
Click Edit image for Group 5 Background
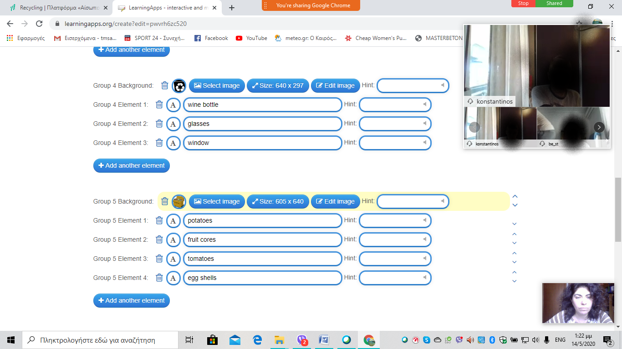point(335,201)
